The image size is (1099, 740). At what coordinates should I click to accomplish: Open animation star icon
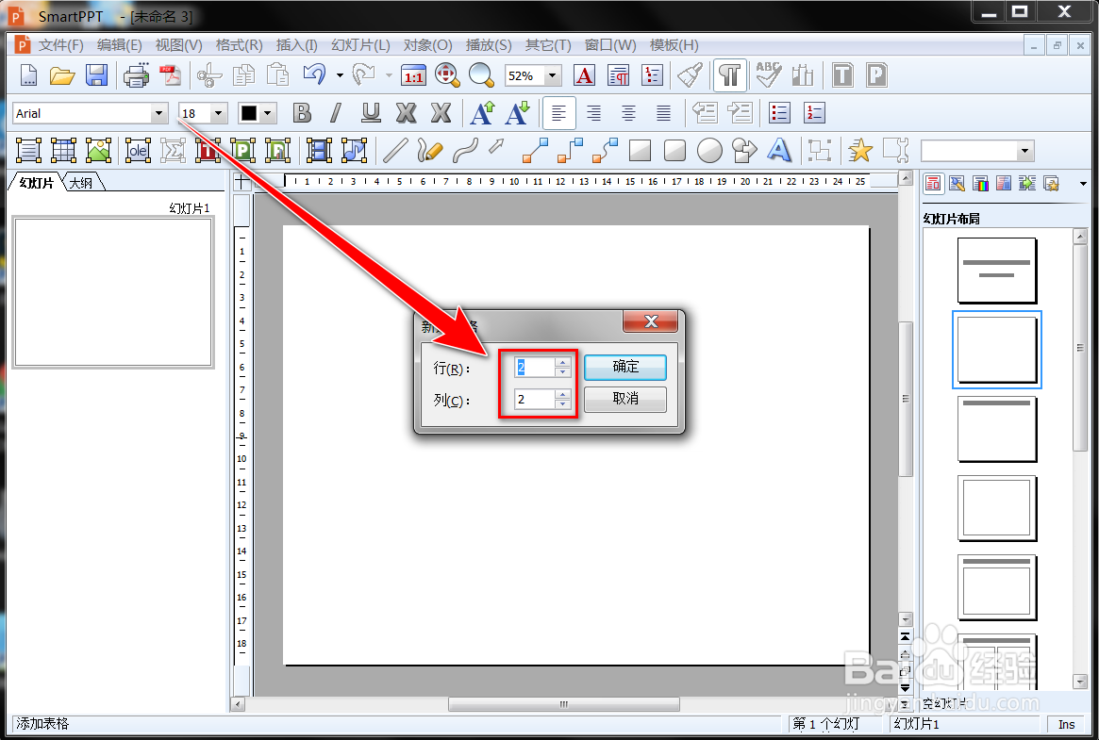click(x=860, y=151)
